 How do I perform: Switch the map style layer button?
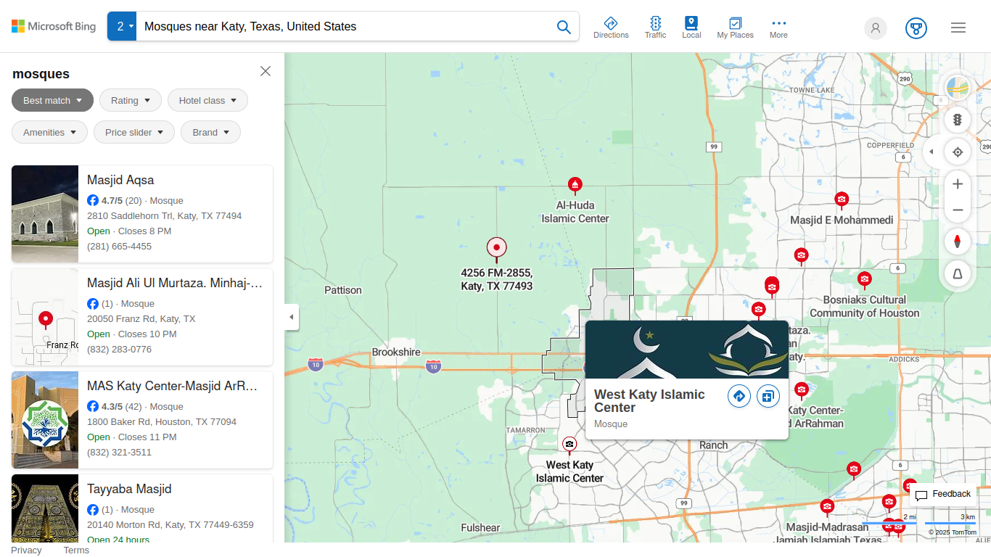[958, 88]
